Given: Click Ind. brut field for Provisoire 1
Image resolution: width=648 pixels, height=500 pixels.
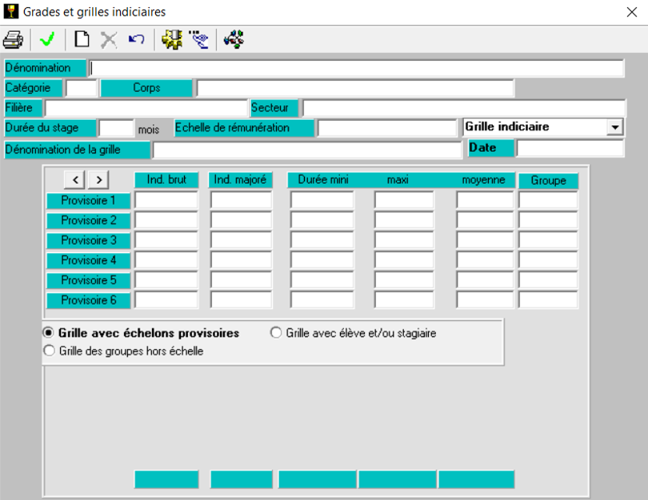Looking at the screenshot, I should coord(166,200).
